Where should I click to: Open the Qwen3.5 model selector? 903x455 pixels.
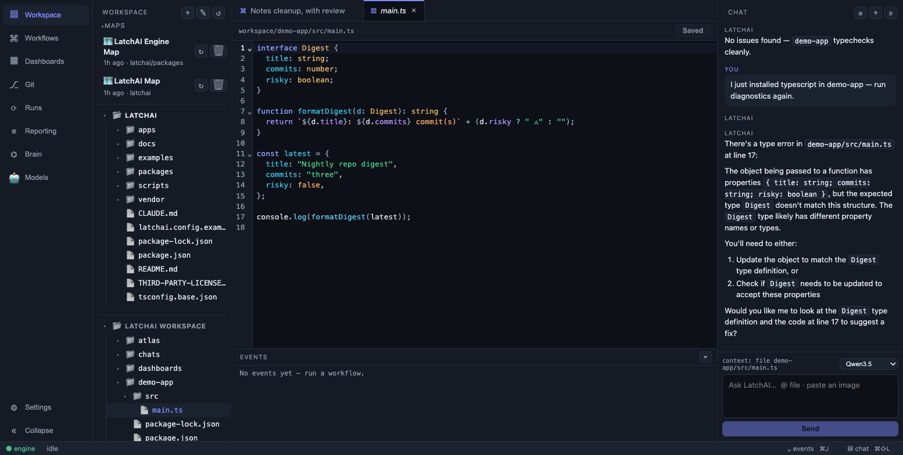pyautogui.click(x=869, y=364)
